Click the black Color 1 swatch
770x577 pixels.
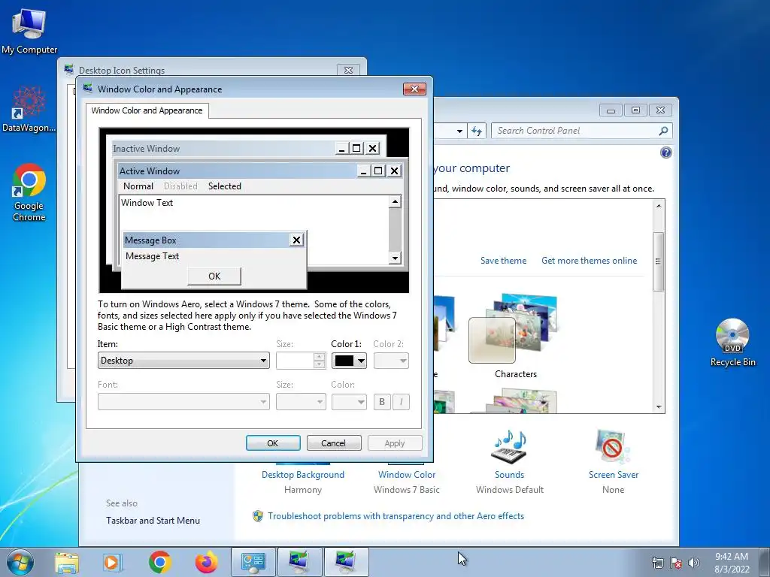click(x=344, y=361)
